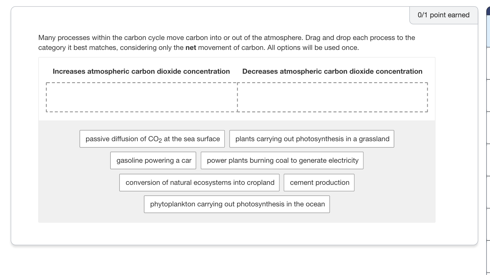Select the "passive diffusion of CO2 at the sea surface" tile
Viewport: 490px width, 275px height.
[152, 139]
